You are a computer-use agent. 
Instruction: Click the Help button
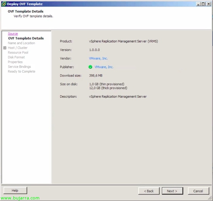pyautogui.click(x=15, y=191)
